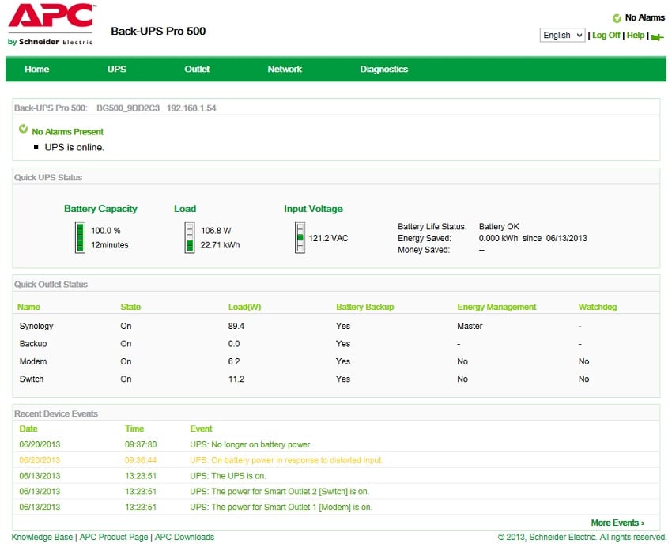Image resolution: width=672 pixels, height=555 pixels.
Task: Open the UPS menu
Action: pos(116,69)
